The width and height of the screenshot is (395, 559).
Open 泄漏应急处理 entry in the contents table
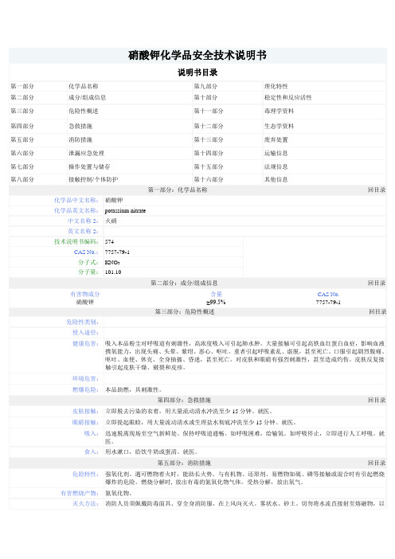point(86,153)
